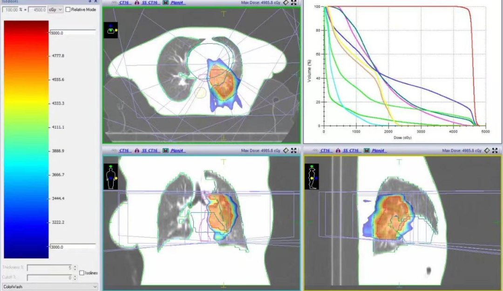Click the 3222.2 tick label on color scale
The height and width of the screenshot is (291, 503).
tap(58, 223)
